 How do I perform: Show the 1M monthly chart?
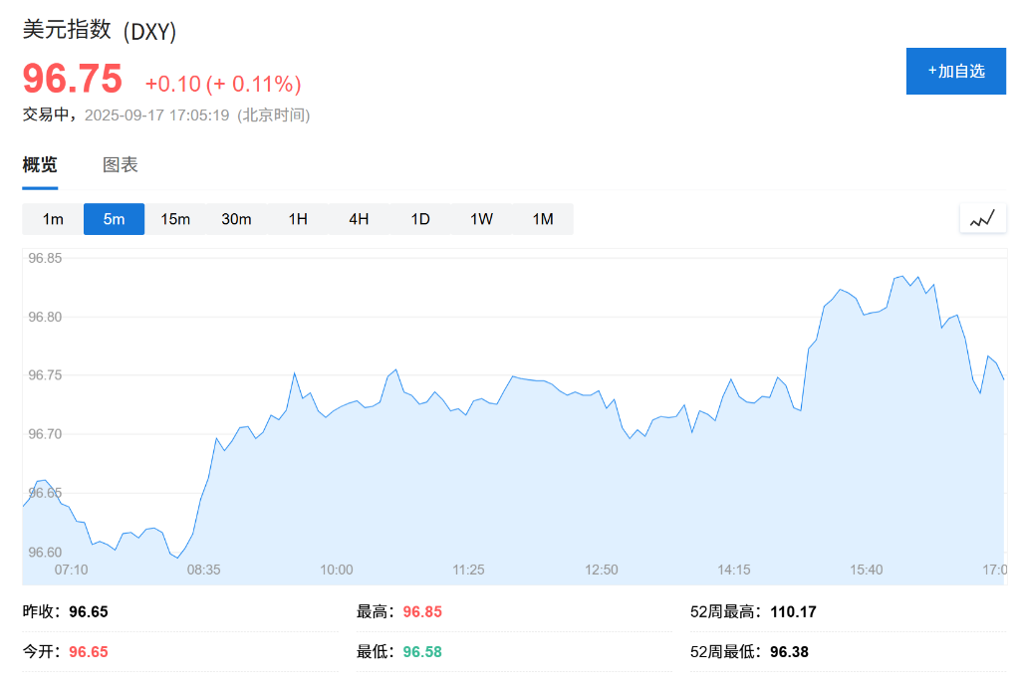point(543,219)
